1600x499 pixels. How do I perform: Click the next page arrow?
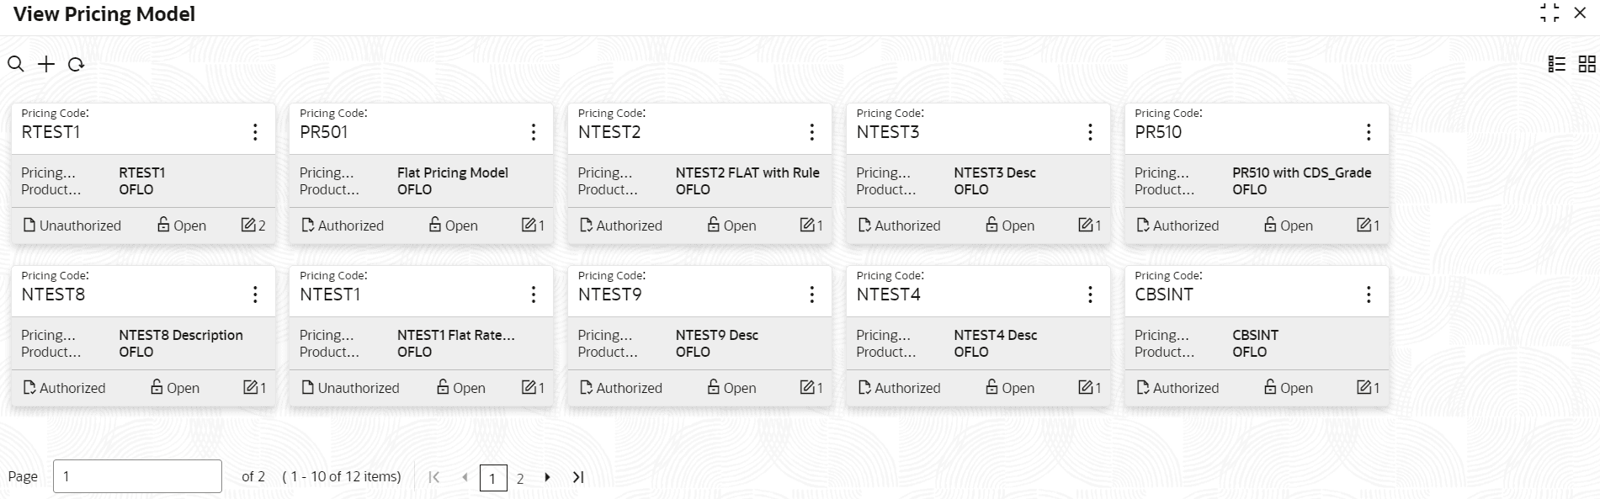548,477
